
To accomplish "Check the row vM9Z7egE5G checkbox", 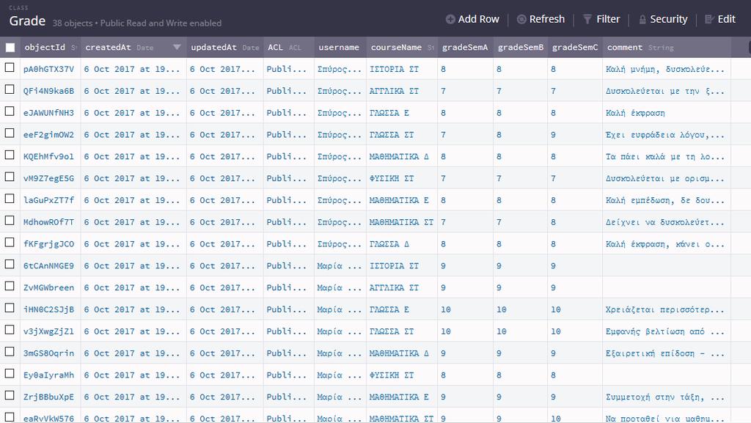I will [x=10, y=177].
